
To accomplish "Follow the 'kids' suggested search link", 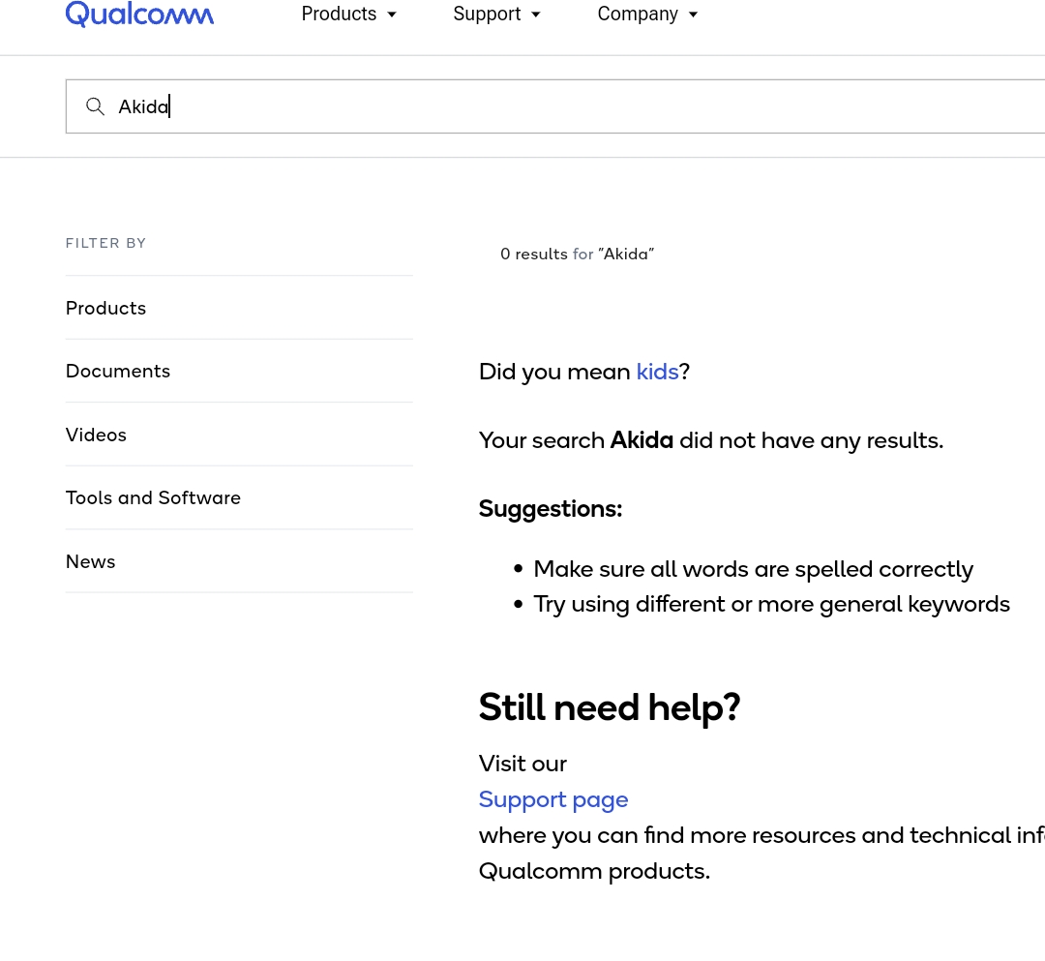I will click(x=657, y=372).
